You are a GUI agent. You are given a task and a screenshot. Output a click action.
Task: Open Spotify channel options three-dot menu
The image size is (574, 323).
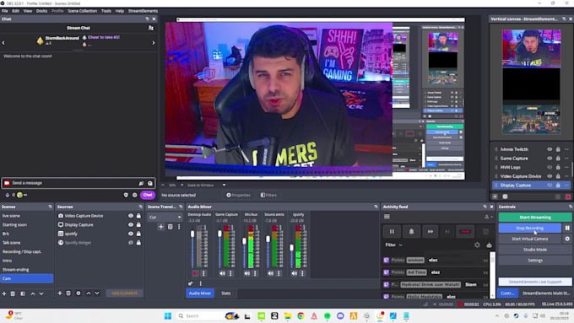(x=302, y=273)
